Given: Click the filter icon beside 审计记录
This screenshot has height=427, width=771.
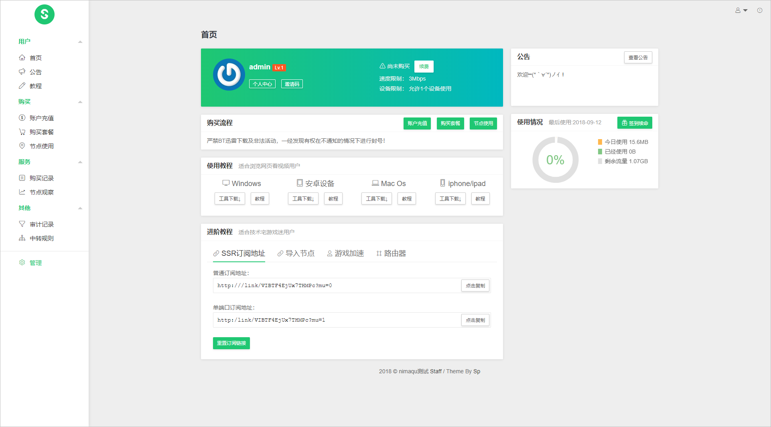Looking at the screenshot, I should pos(22,224).
